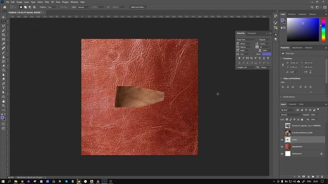
Task: Open the Windows Start menu
Action: pyautogui.click(x=3, y=181)
